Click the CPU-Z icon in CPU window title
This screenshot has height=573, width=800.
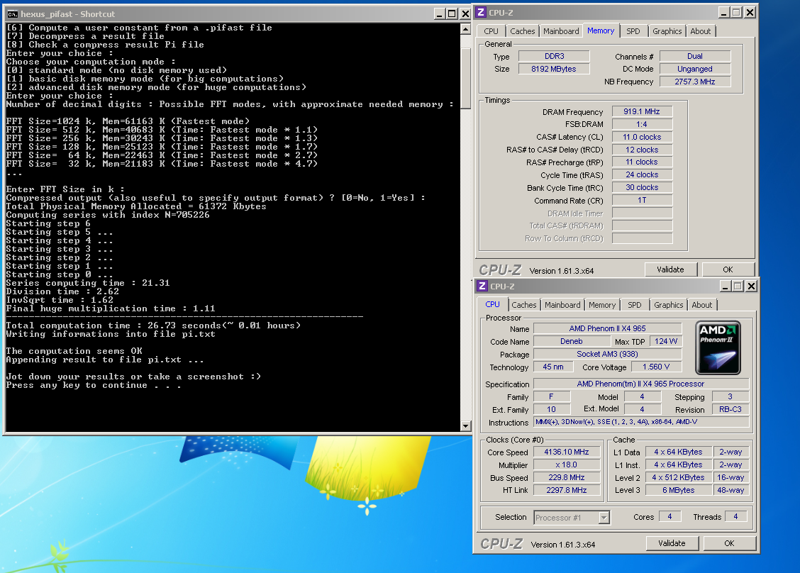coord(483,286)
